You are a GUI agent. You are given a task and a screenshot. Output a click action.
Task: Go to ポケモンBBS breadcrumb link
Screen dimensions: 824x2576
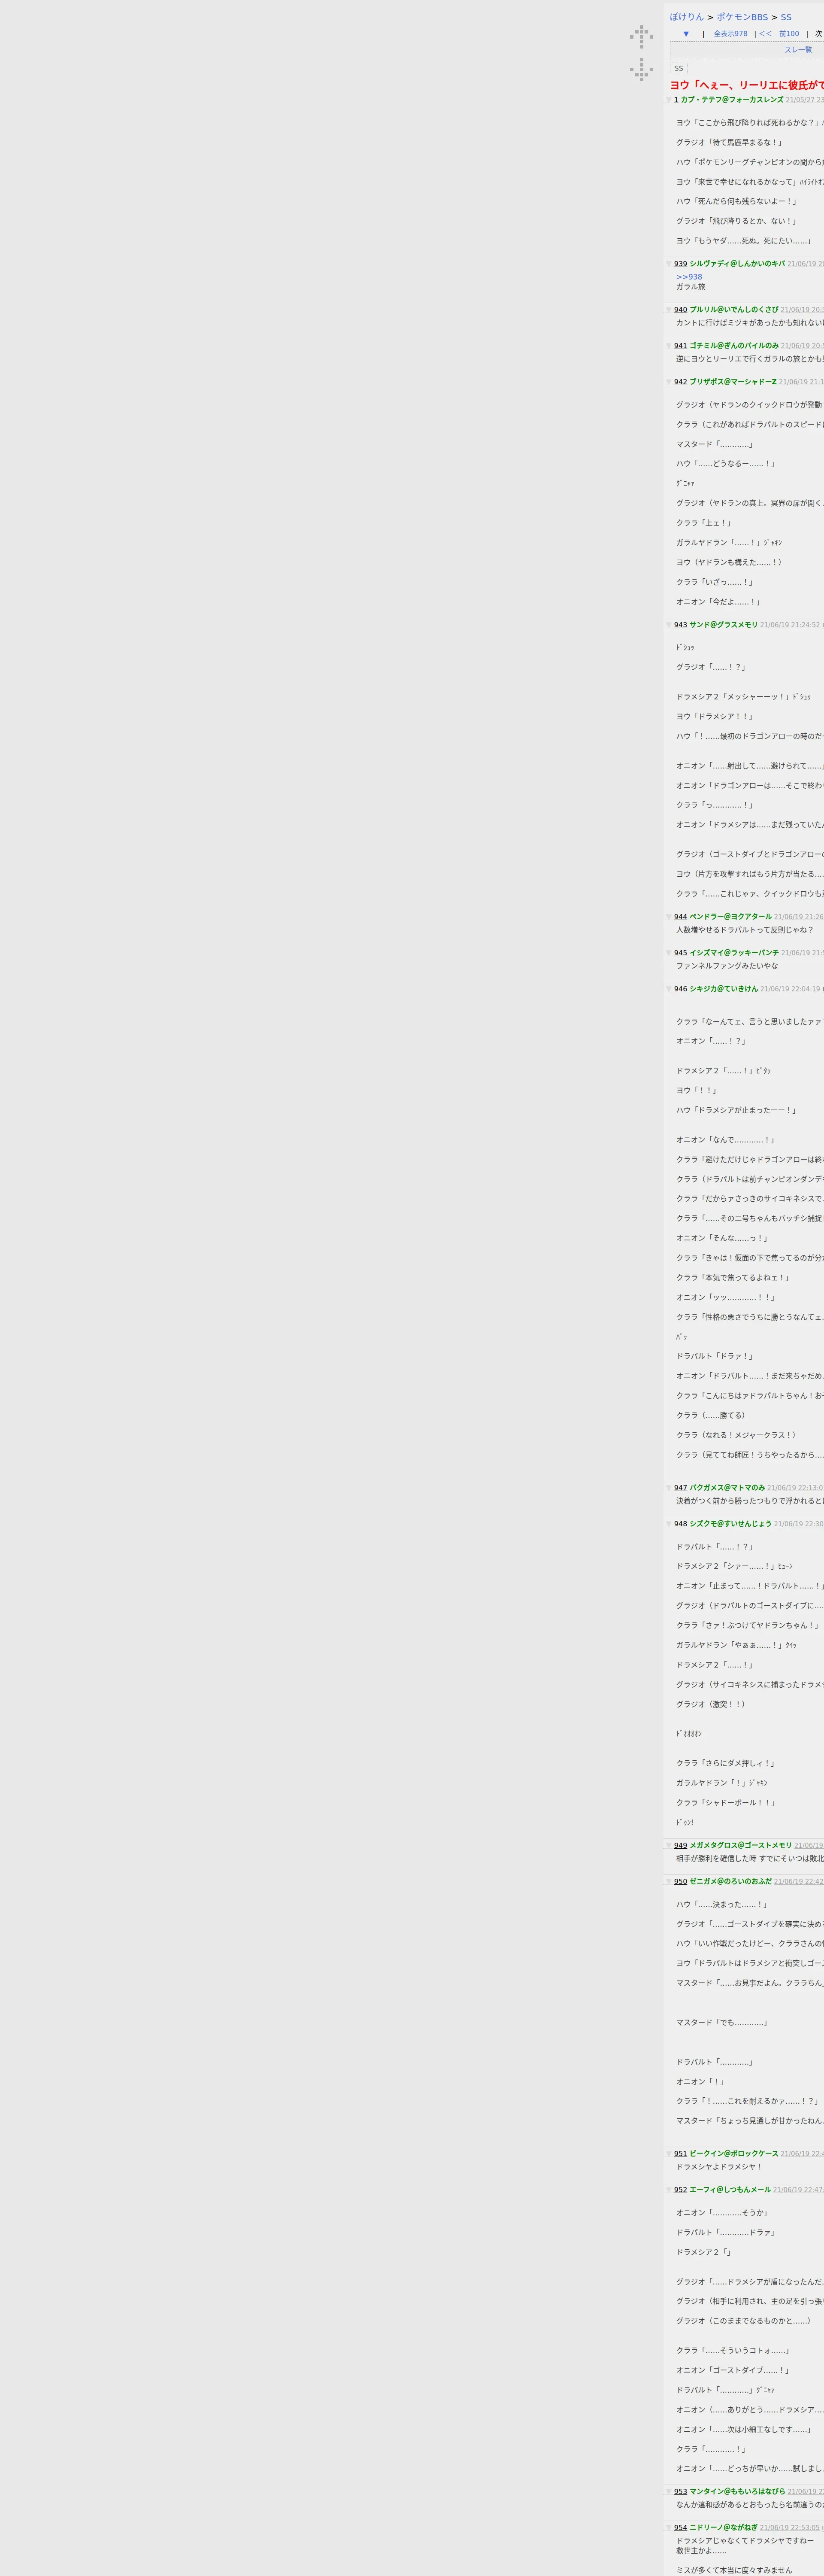pos(742,17)
